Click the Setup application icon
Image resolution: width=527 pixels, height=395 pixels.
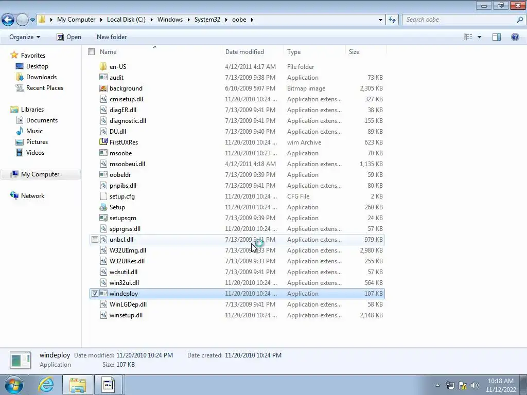coord(103,207)
